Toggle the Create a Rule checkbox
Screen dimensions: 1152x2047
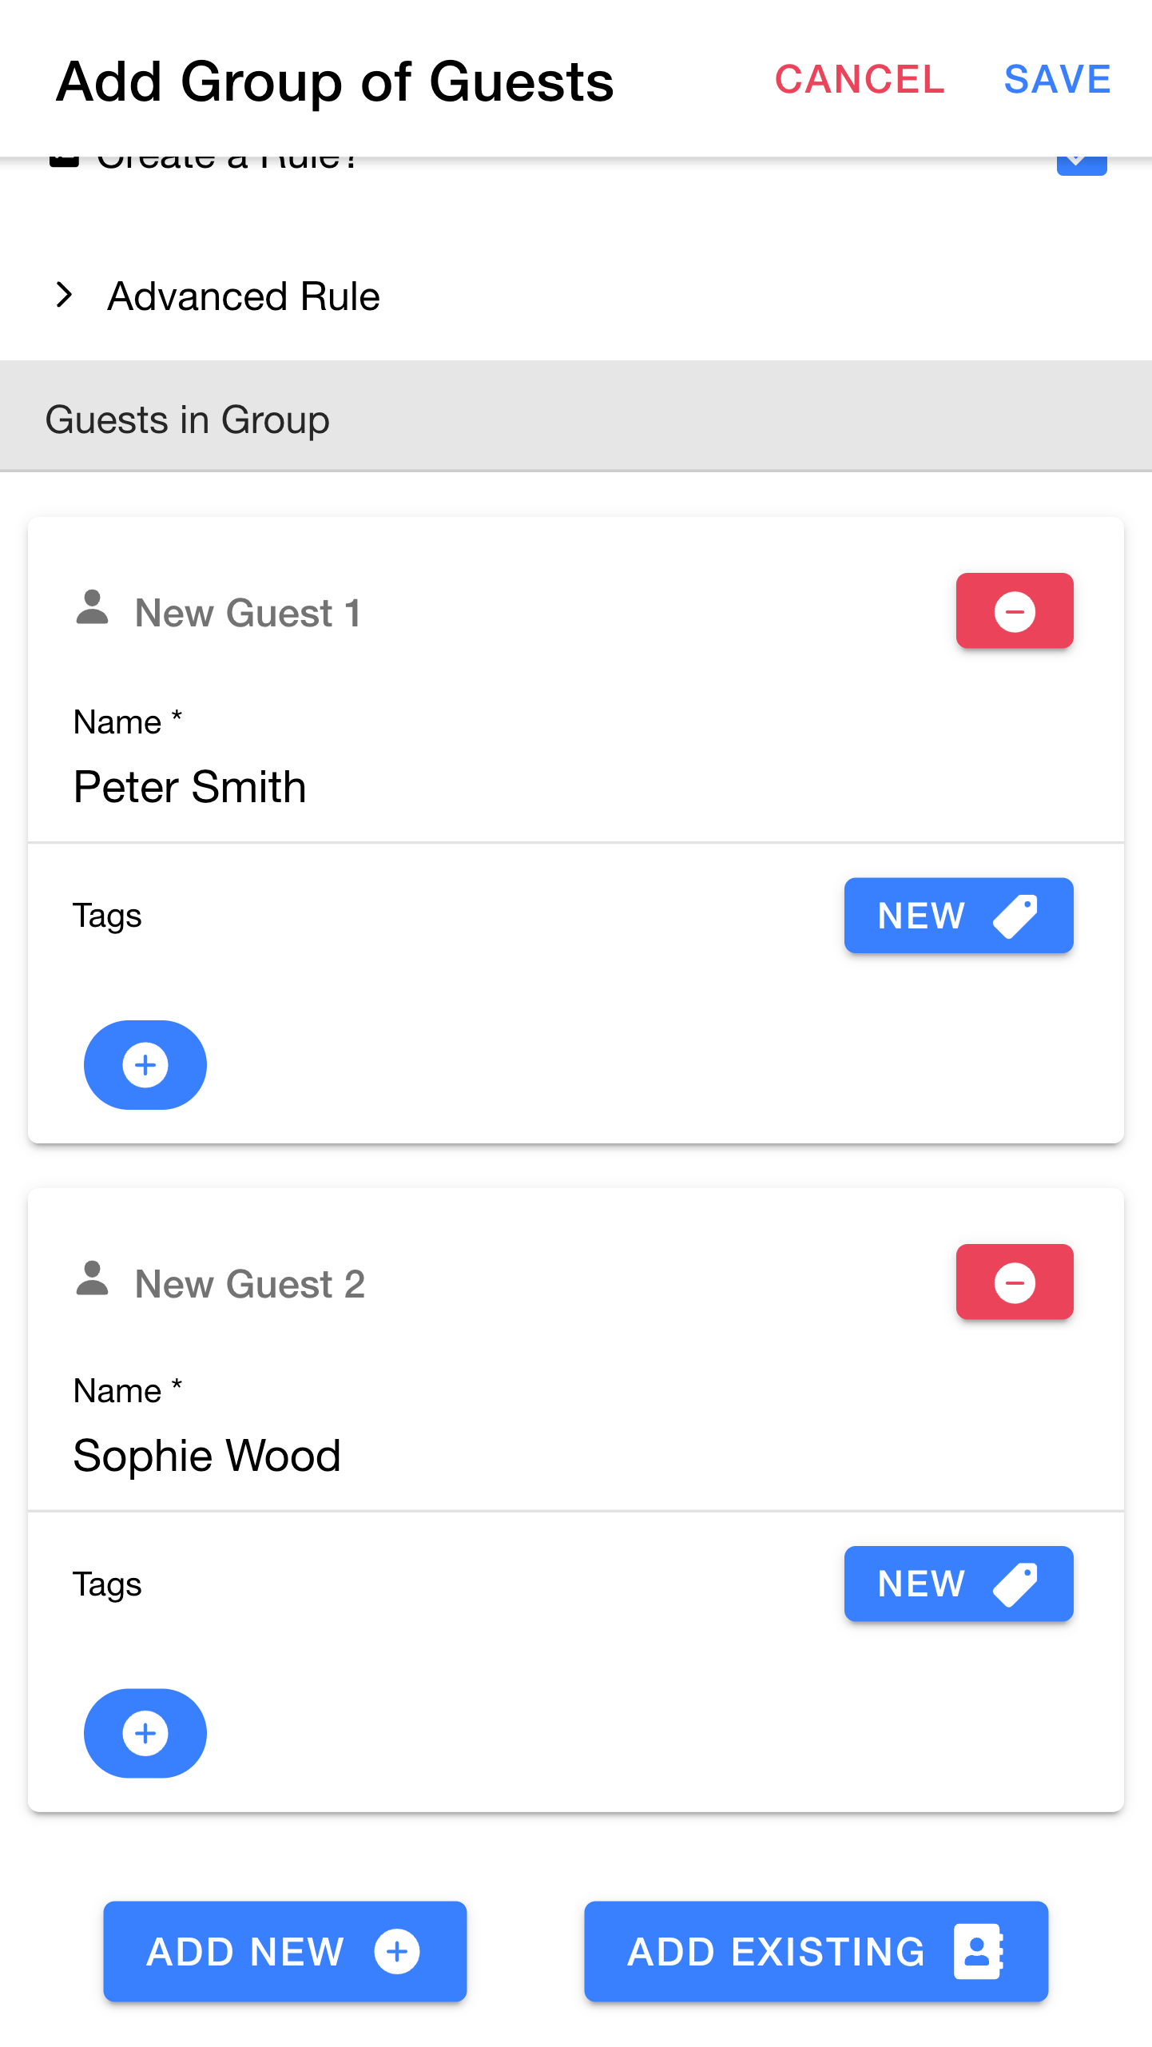pos(1081,162)
